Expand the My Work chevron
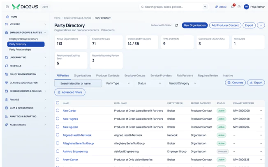This screenshot has width=268, height=167. coord(45,24)
